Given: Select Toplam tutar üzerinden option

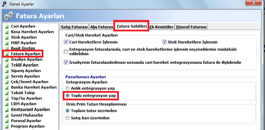Looking at the screenshot, I should [x=68, y=111].
